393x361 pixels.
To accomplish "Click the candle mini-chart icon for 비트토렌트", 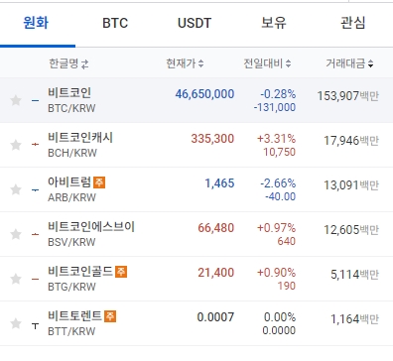I will point(35,326).
